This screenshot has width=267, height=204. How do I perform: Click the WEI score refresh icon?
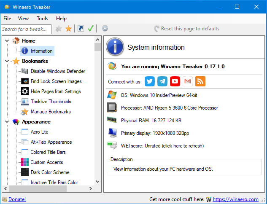pos(112,145)
